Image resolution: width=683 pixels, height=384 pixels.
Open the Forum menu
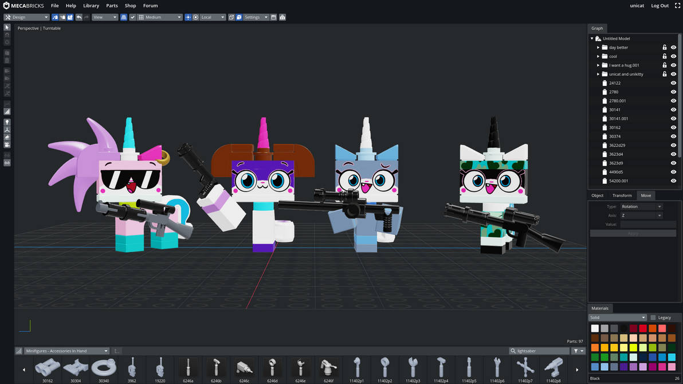[150, 5]
